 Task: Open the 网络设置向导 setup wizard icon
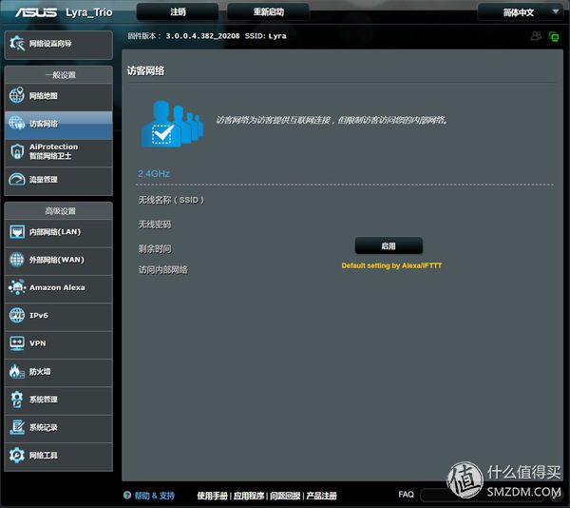tap(17, 44)
